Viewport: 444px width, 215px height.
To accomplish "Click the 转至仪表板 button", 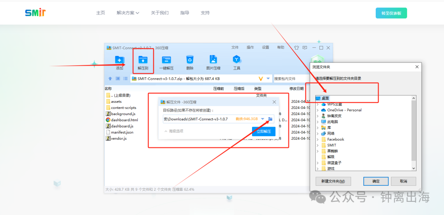I will 391,13.
